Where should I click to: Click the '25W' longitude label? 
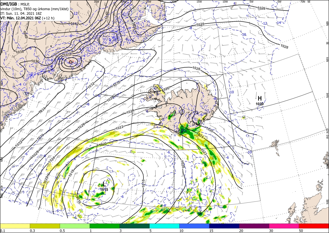[x=148, y=2]
